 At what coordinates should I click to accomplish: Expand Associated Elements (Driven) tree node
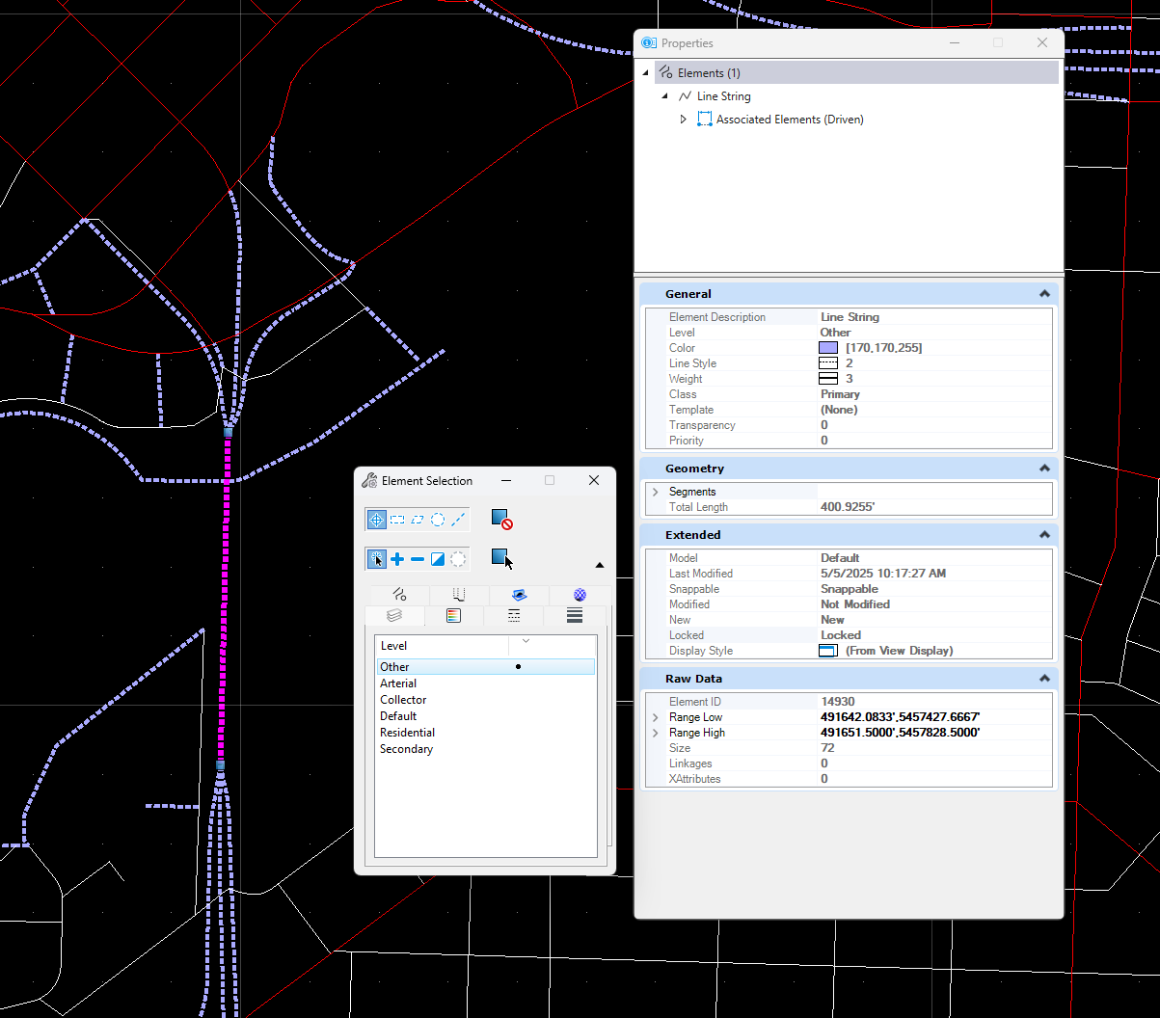[684, 120]
